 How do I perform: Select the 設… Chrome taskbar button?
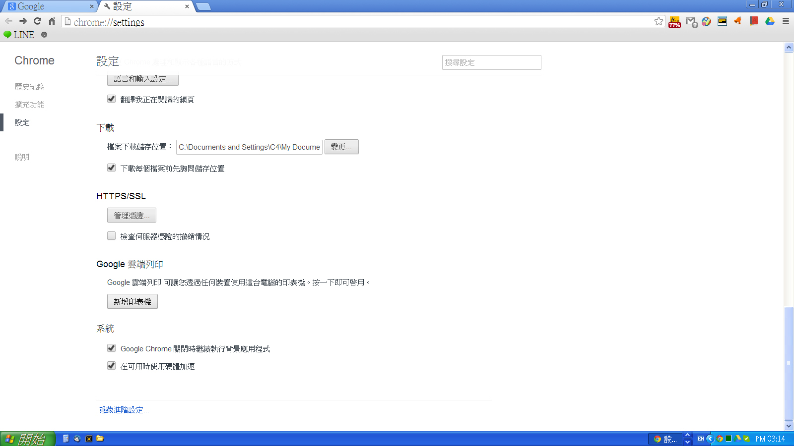(x=665, y=439)
